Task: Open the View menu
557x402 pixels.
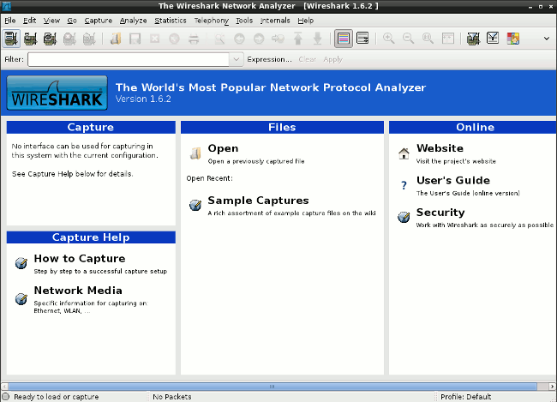Action: [51, 21]
